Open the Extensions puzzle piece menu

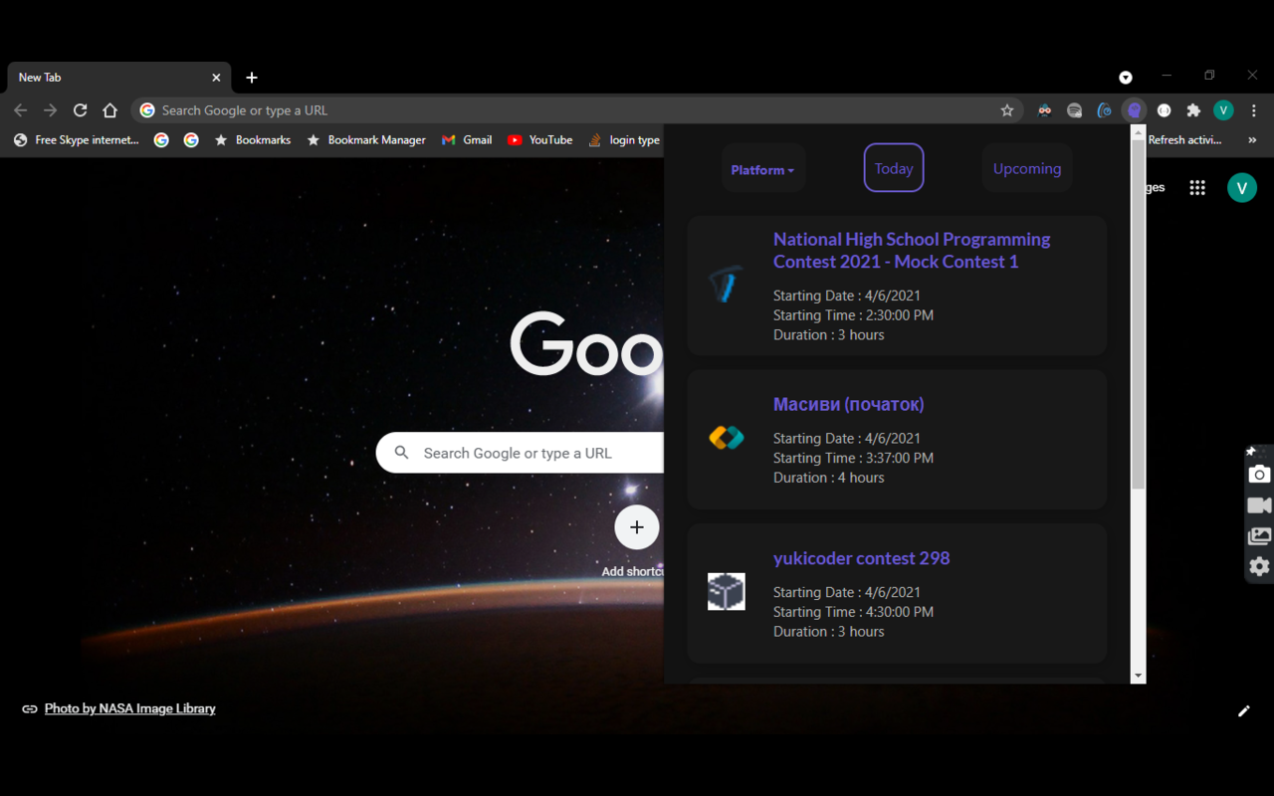(x=1193, y=110)
